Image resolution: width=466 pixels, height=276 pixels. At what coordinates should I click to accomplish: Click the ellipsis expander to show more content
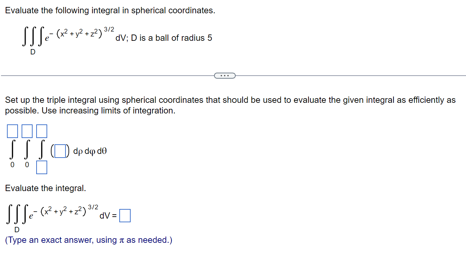point(225,75)
